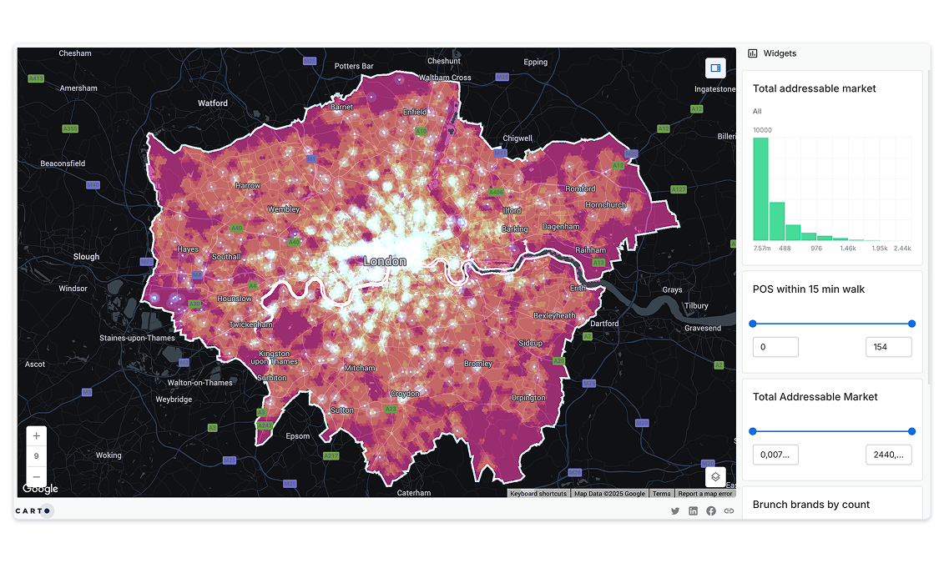Click the basemap layers icon near map bottom
This screenshot has width=944, height=563.
[715, 476]
